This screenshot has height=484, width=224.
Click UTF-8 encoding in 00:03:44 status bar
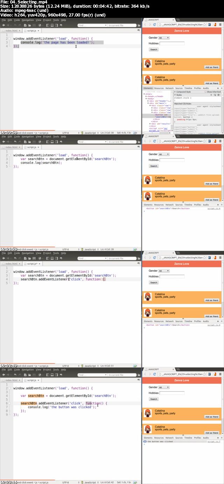click(65, 483)
